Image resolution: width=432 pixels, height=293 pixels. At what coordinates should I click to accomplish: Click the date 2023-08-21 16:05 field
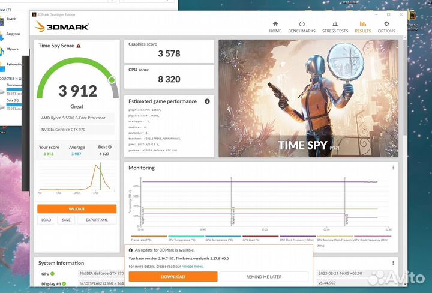tap(355, 273)
